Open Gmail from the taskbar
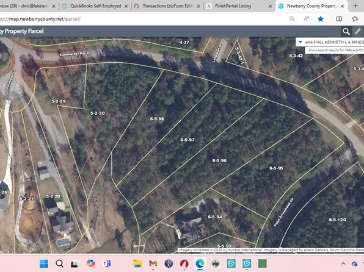364x272 pixels. click(x=153, y=263)
